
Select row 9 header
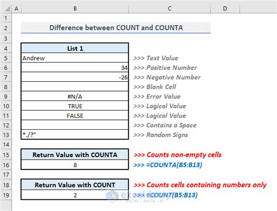point(6,96)
